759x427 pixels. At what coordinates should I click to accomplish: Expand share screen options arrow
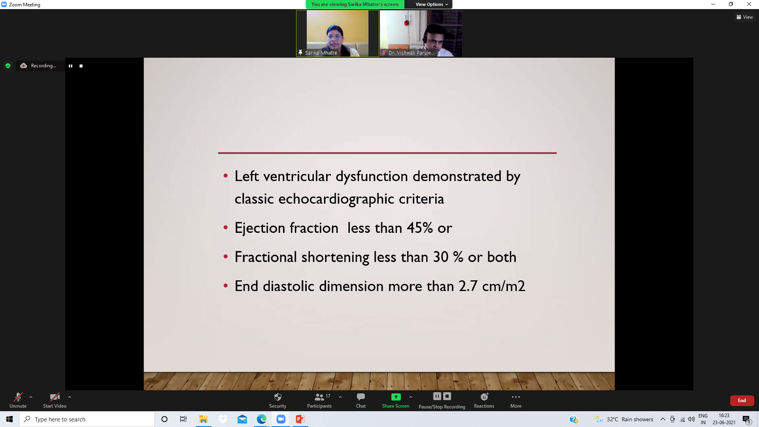click(411, 397)
